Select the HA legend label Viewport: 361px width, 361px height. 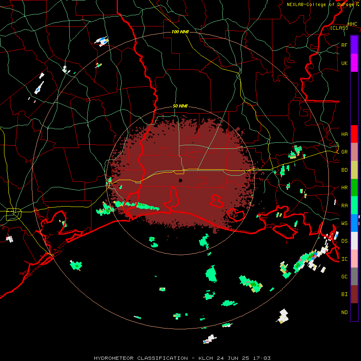344,134
